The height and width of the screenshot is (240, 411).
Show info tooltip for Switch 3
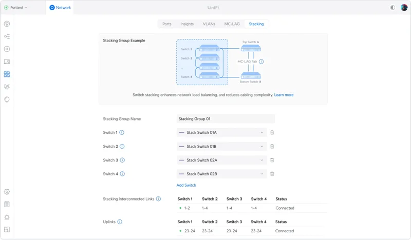tap(122, 160)
